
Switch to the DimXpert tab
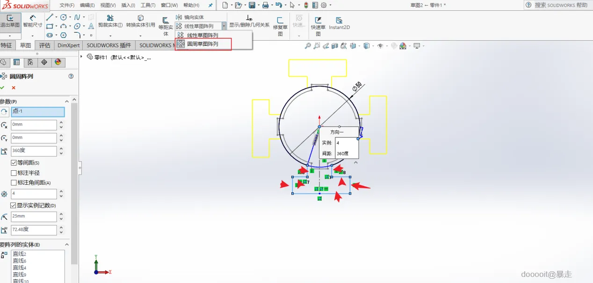[69, 45]
